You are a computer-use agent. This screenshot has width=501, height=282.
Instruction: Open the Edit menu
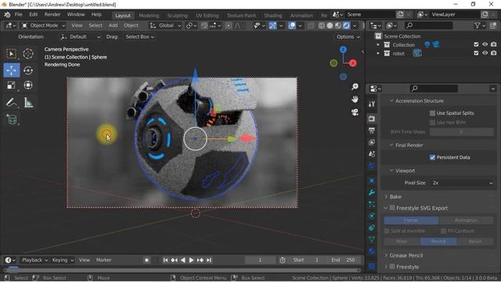pyautogui.click(x=33, y=15)
